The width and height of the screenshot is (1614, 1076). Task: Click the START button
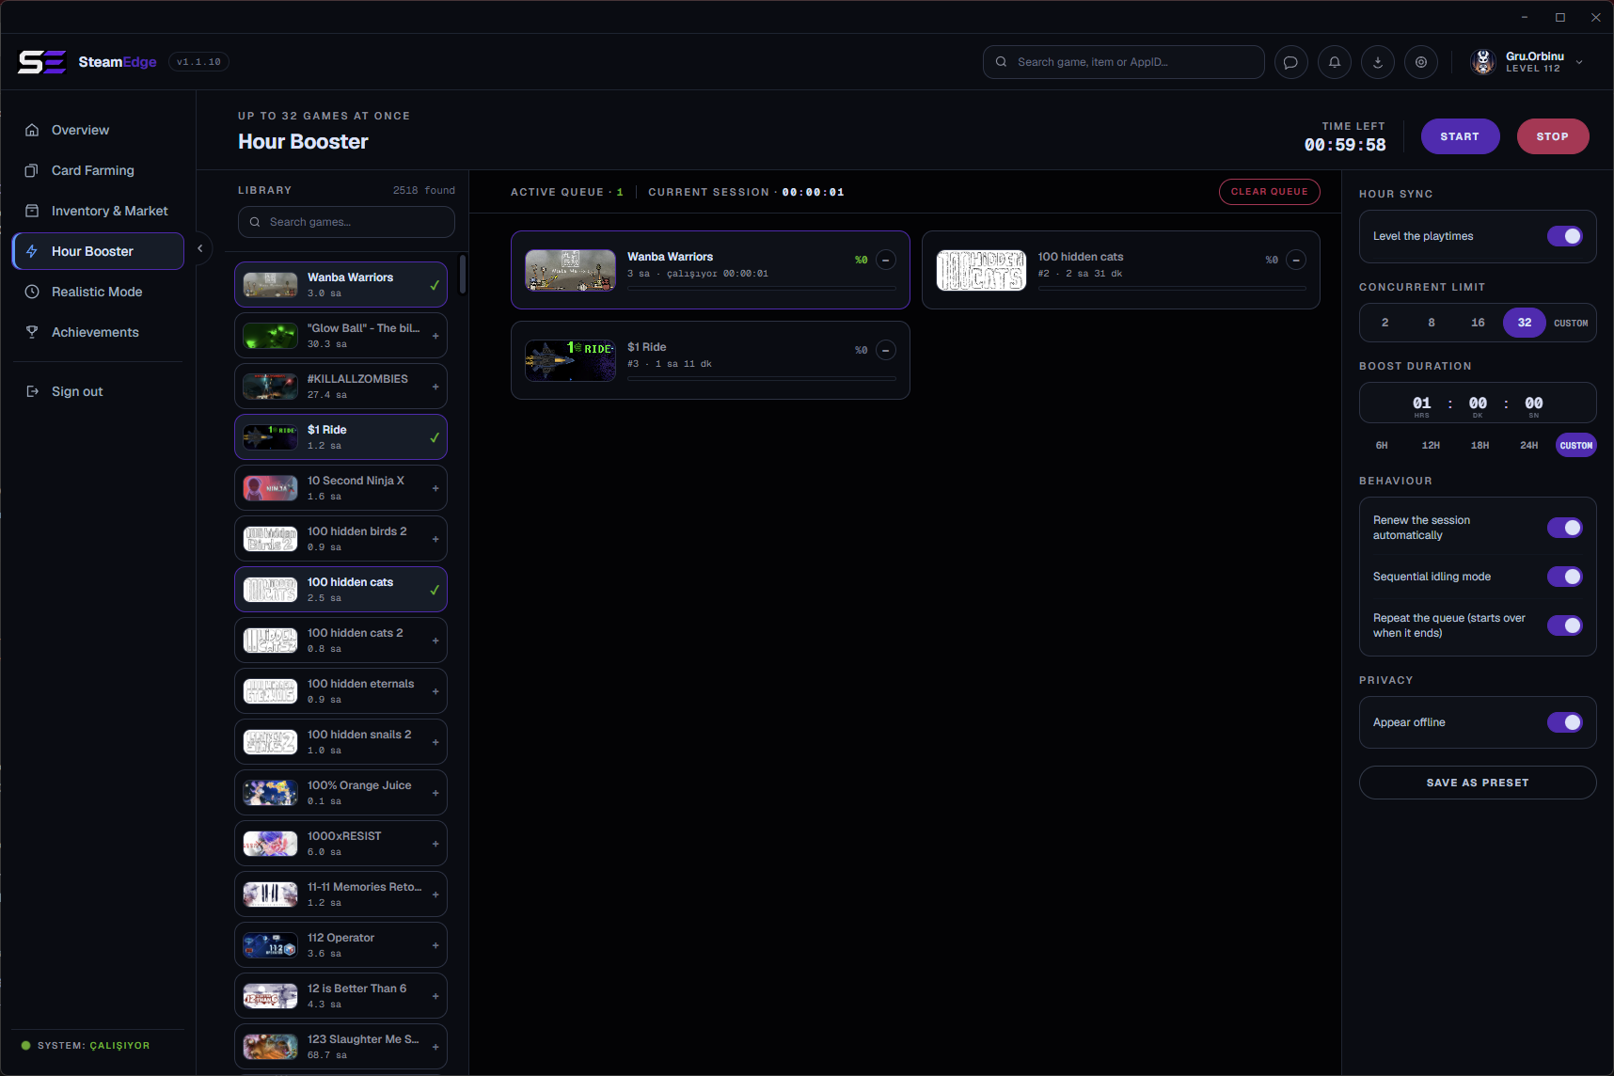1460,136
